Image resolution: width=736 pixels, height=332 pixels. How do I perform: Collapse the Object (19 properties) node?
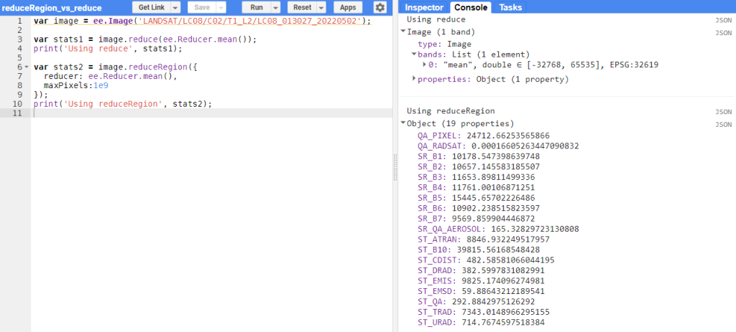(x=403, y=124)
